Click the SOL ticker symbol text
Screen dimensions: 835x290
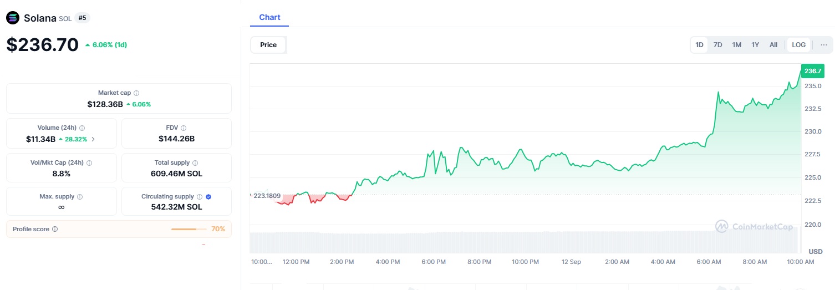65,19
